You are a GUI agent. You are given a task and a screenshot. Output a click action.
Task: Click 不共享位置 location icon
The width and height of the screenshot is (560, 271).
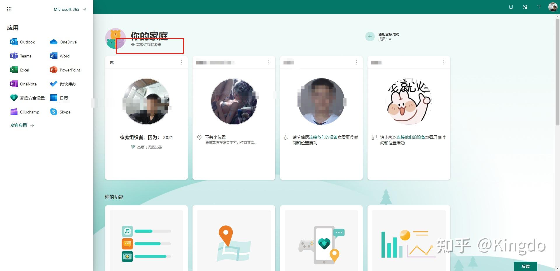coord(199,137)
